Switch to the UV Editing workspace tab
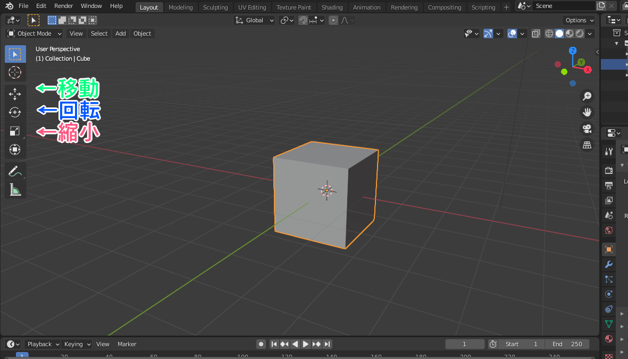 pyautogui.click(x=252, y=7)
